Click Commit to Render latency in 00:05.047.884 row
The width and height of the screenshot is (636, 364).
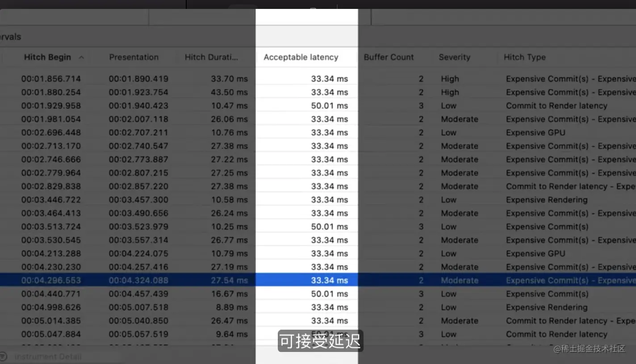[556, 334]
